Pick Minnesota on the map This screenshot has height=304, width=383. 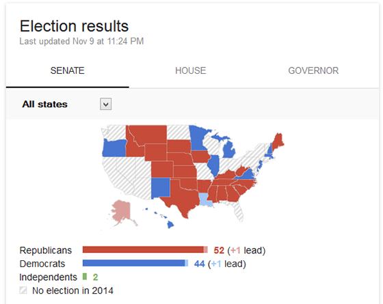tap(198, 138)
